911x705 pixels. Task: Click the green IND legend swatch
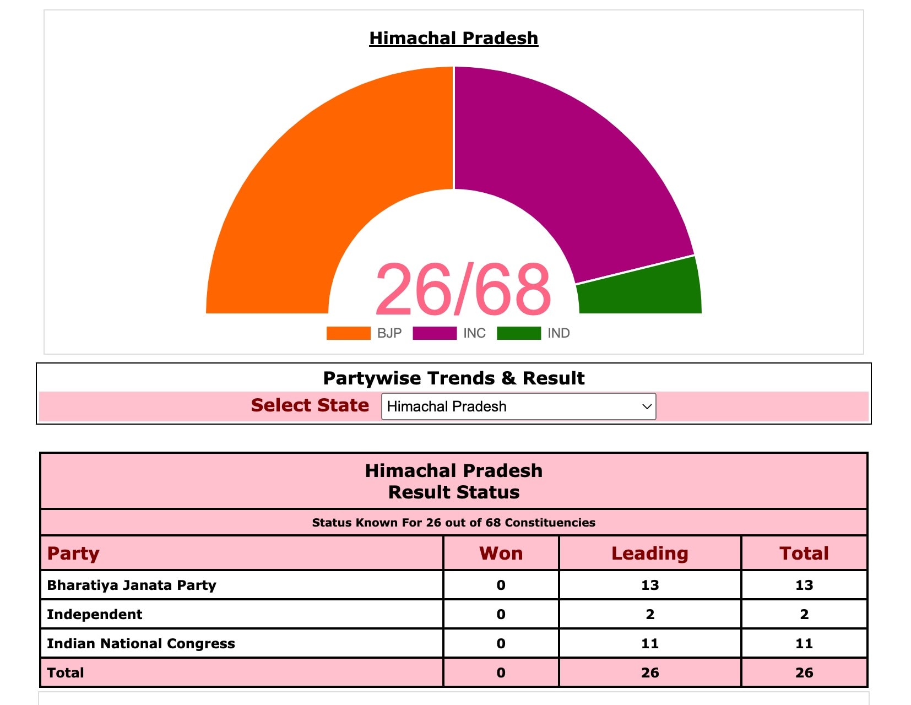518,333
